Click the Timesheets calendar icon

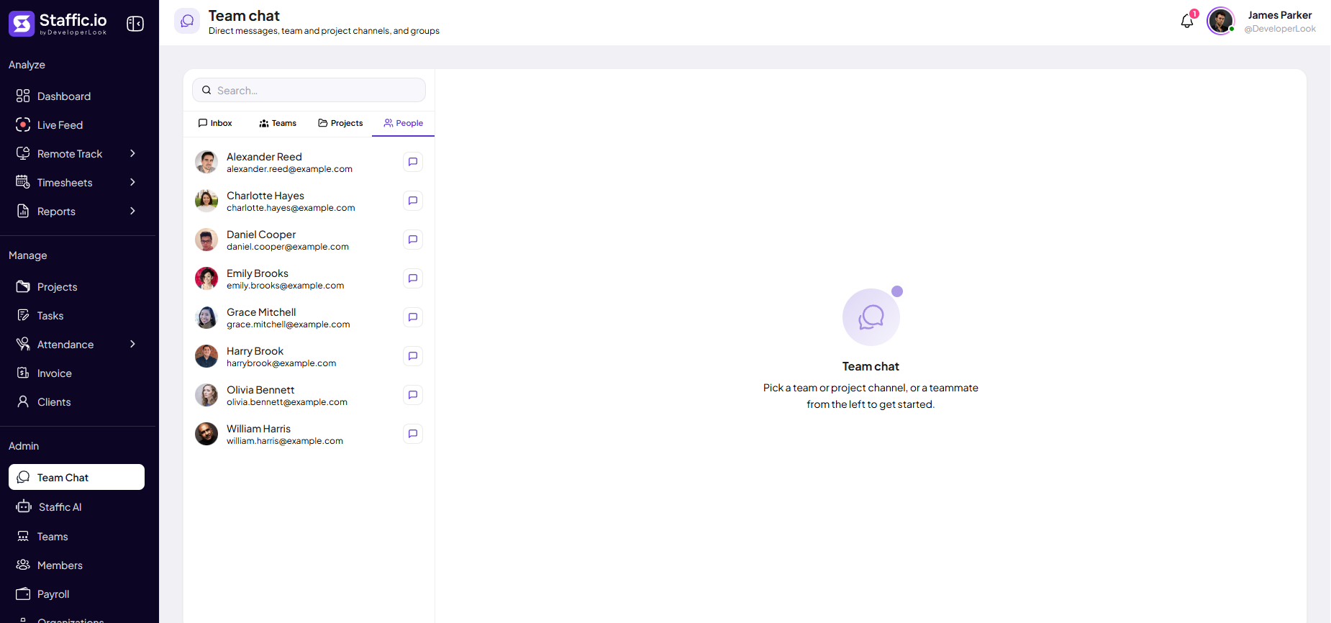click(x=23, y=182)
